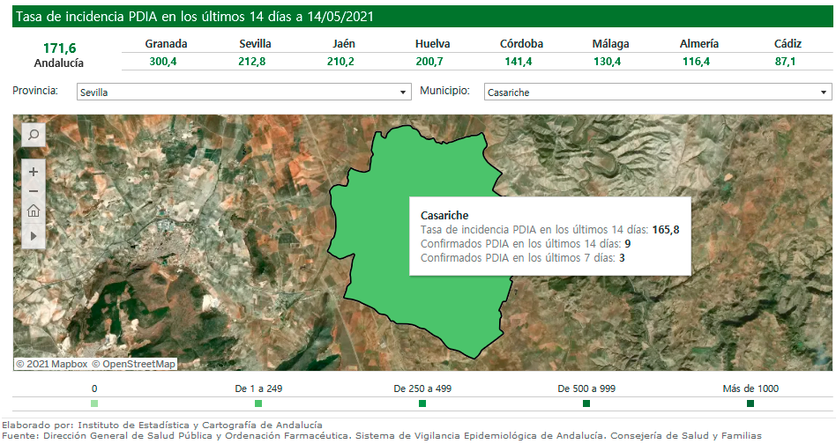Click the Córdoba incidence value 141,4
The image size is (836, 444).
point(521,61)
